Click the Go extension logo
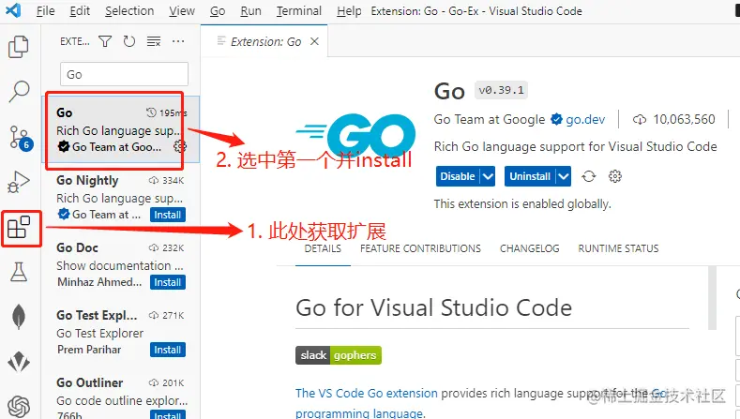Screen dimensions: 740x419 point(356,137)
